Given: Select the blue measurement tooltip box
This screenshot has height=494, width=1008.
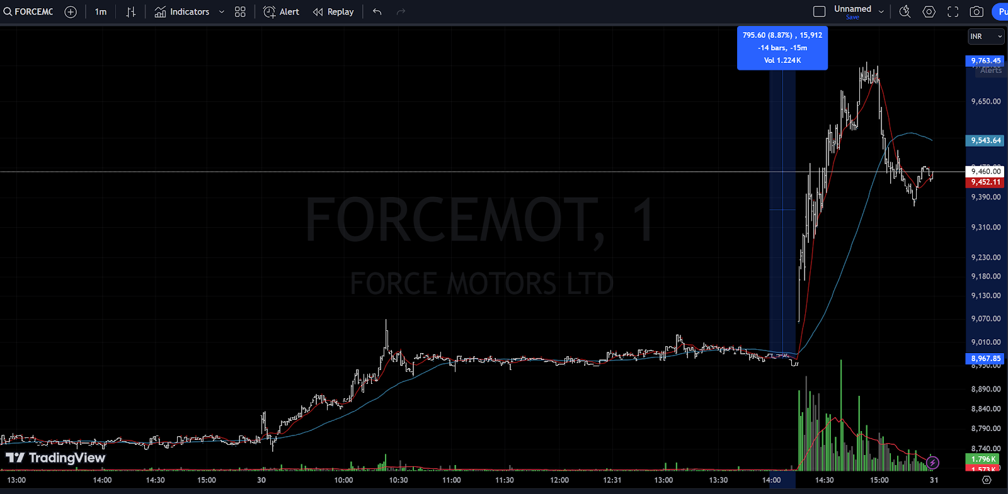Looking at the screenshot, I should [x=782, y=48].
